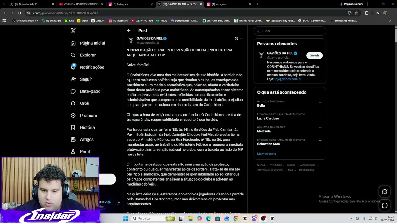Open the Sebastian Stan trending topic
The height and width of the screenshot is (223, 397).
[x=269, y=144]
